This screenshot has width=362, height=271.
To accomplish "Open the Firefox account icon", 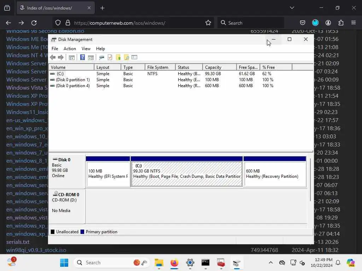I will pos(328,23).
